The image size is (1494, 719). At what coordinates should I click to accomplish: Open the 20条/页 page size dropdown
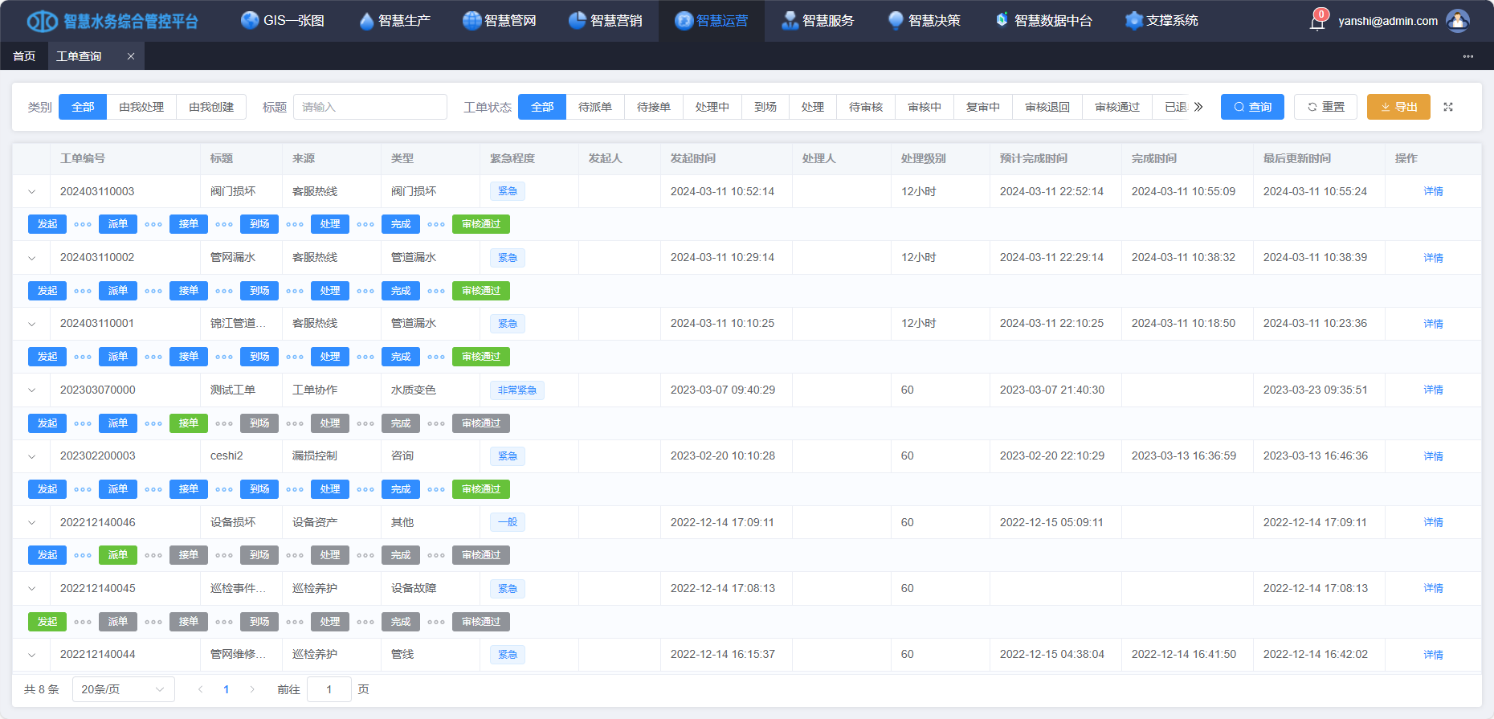[x=123, y=689]
